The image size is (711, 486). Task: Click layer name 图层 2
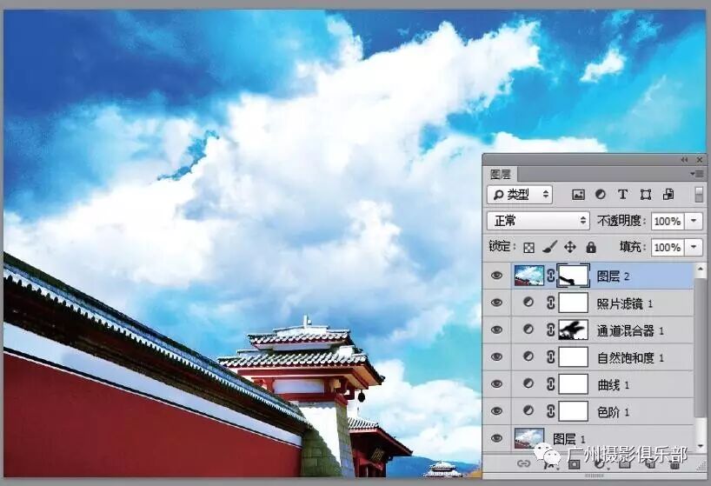[x=613, y=276]
